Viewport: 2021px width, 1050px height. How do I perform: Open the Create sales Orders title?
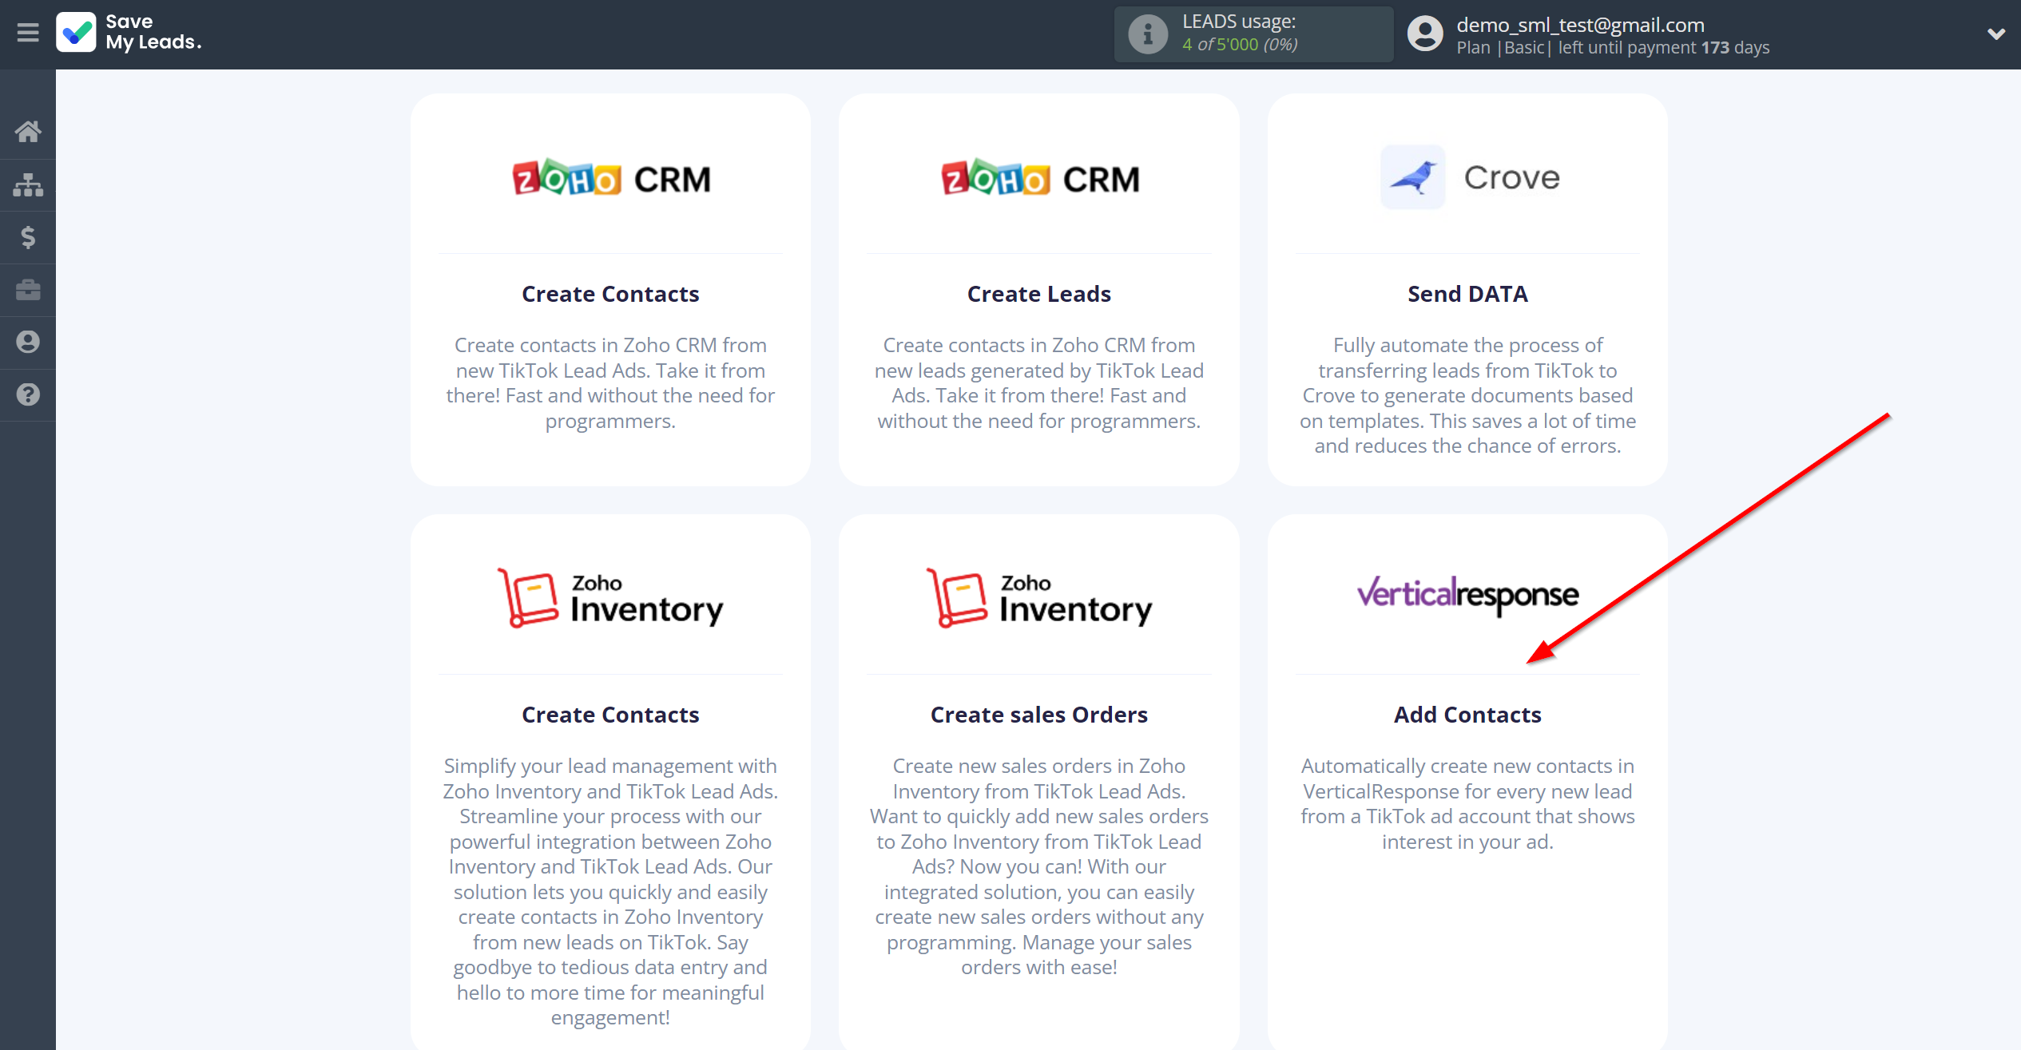pyautogui.click(x=1039, y=715)
